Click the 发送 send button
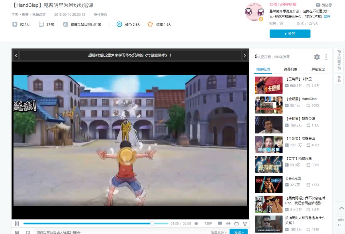Viewport: 345px width, 234px height. (239, 232)
